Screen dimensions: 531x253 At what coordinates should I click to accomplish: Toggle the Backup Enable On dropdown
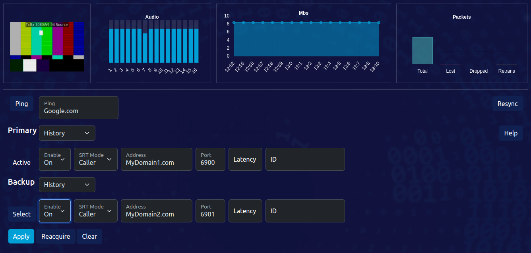coord(55,211)
